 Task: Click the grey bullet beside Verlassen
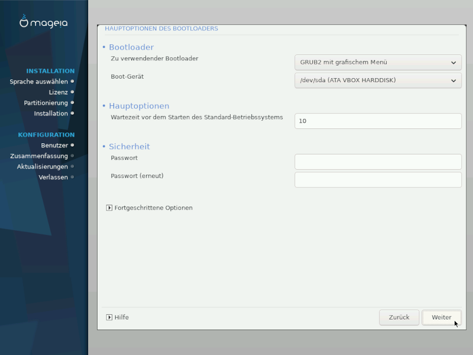72,177
